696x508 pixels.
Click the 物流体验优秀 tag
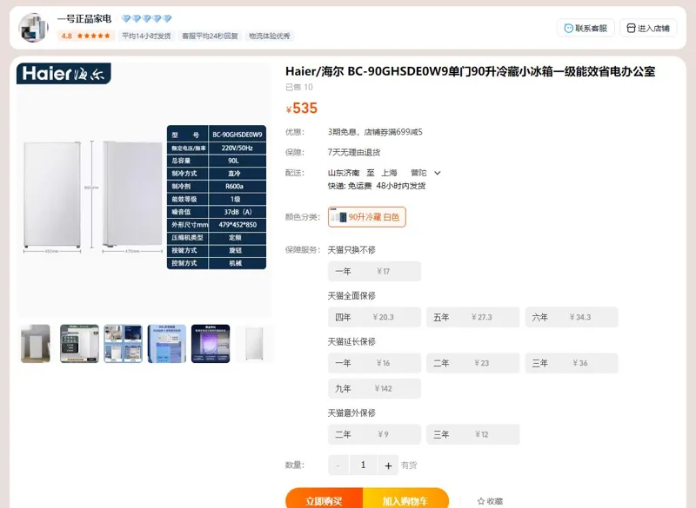click(270, 36)
